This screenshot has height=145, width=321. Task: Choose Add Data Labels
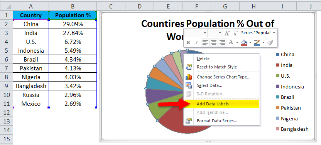pos(222,104)
